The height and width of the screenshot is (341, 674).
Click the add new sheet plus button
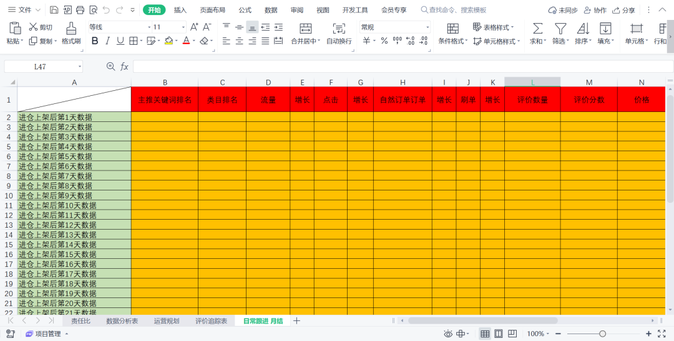[x=296, y=320]
